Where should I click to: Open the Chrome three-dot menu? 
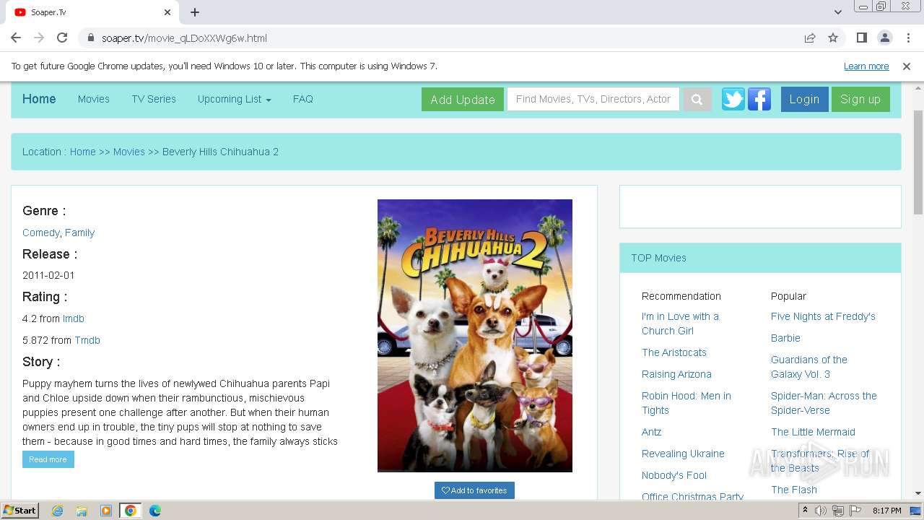pyautogui.click(x=907, y=38)
